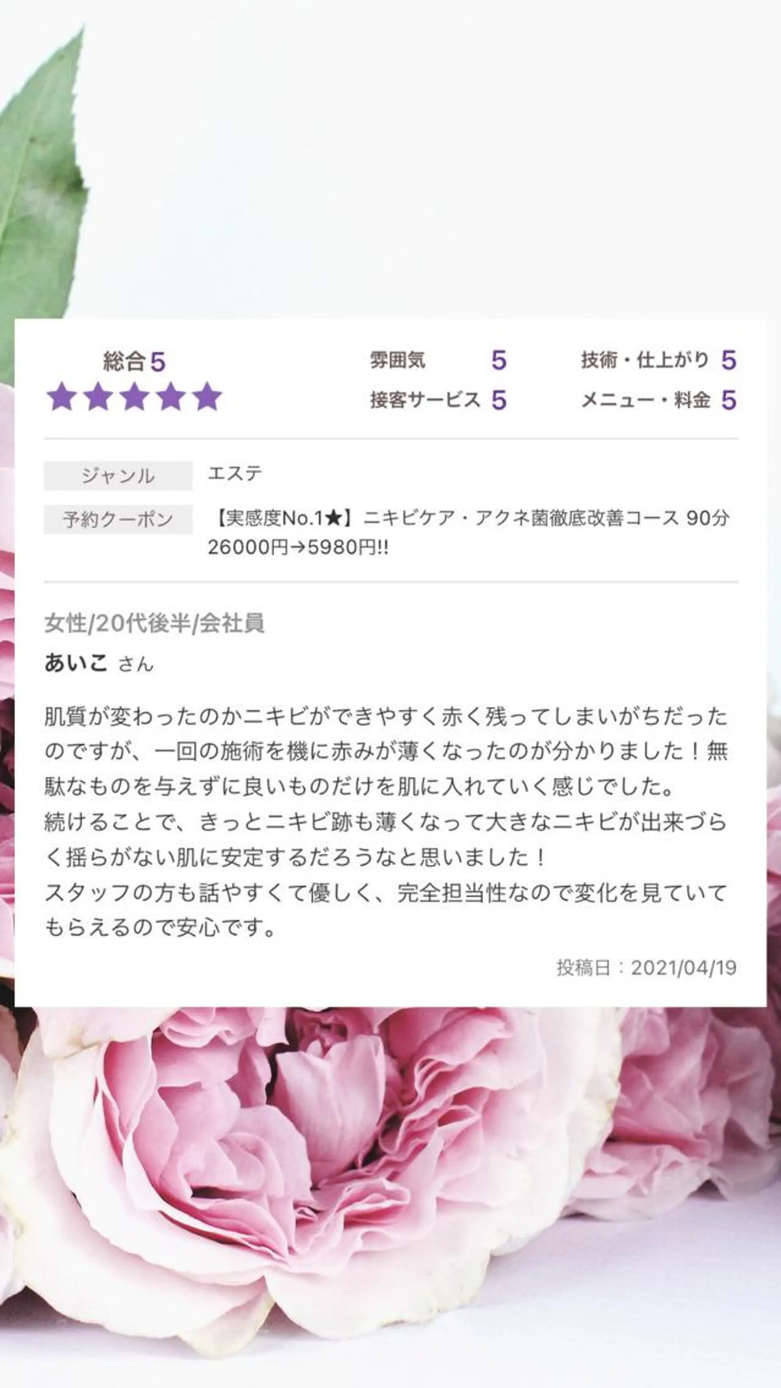The image size is (781, 1388).
Task: Click the 投稿日 2021/04/19 date
Action: pos(646,968)
